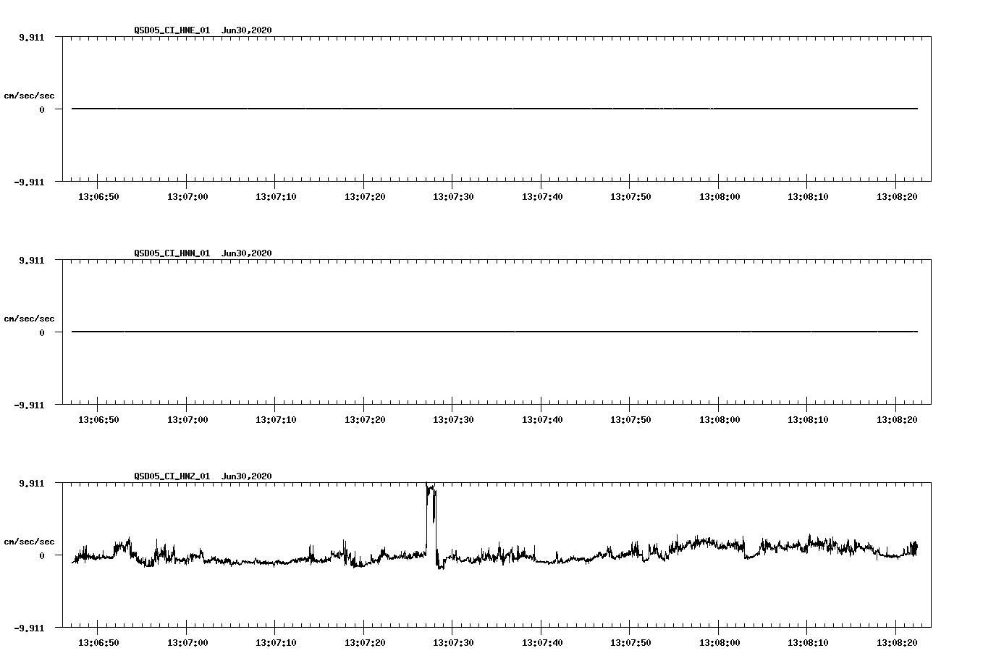
Task: Click the QSD05_CI_HNN_01 Jun30,2020 title
Action: (x=203, y=253)
